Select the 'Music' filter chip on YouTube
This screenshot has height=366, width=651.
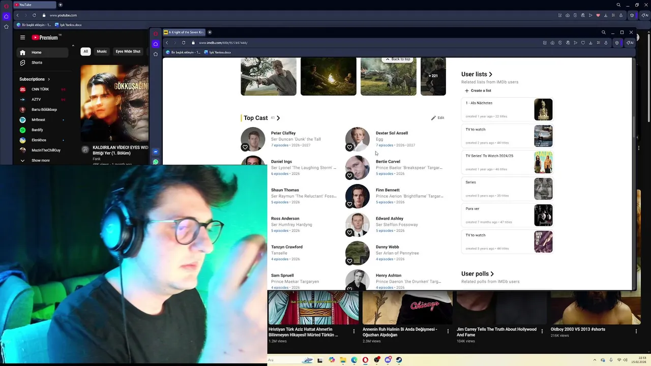102,51
